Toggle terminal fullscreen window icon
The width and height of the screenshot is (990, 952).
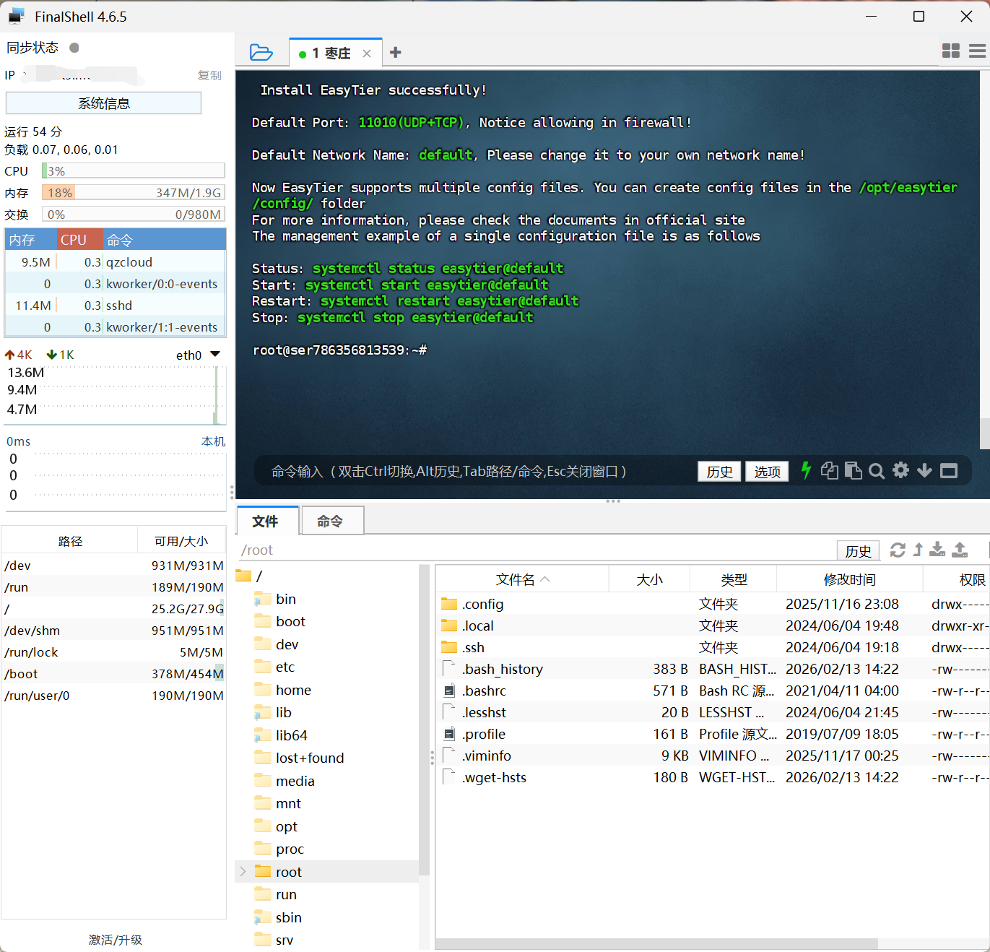pos(949,471)
